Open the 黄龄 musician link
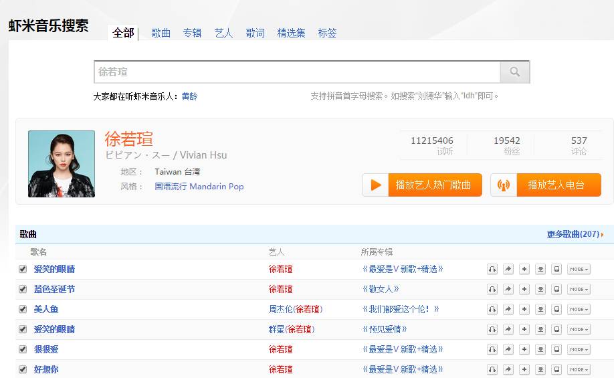Image resolution: width=614 pixels, height=378 pixels. (x=189, y=96)
